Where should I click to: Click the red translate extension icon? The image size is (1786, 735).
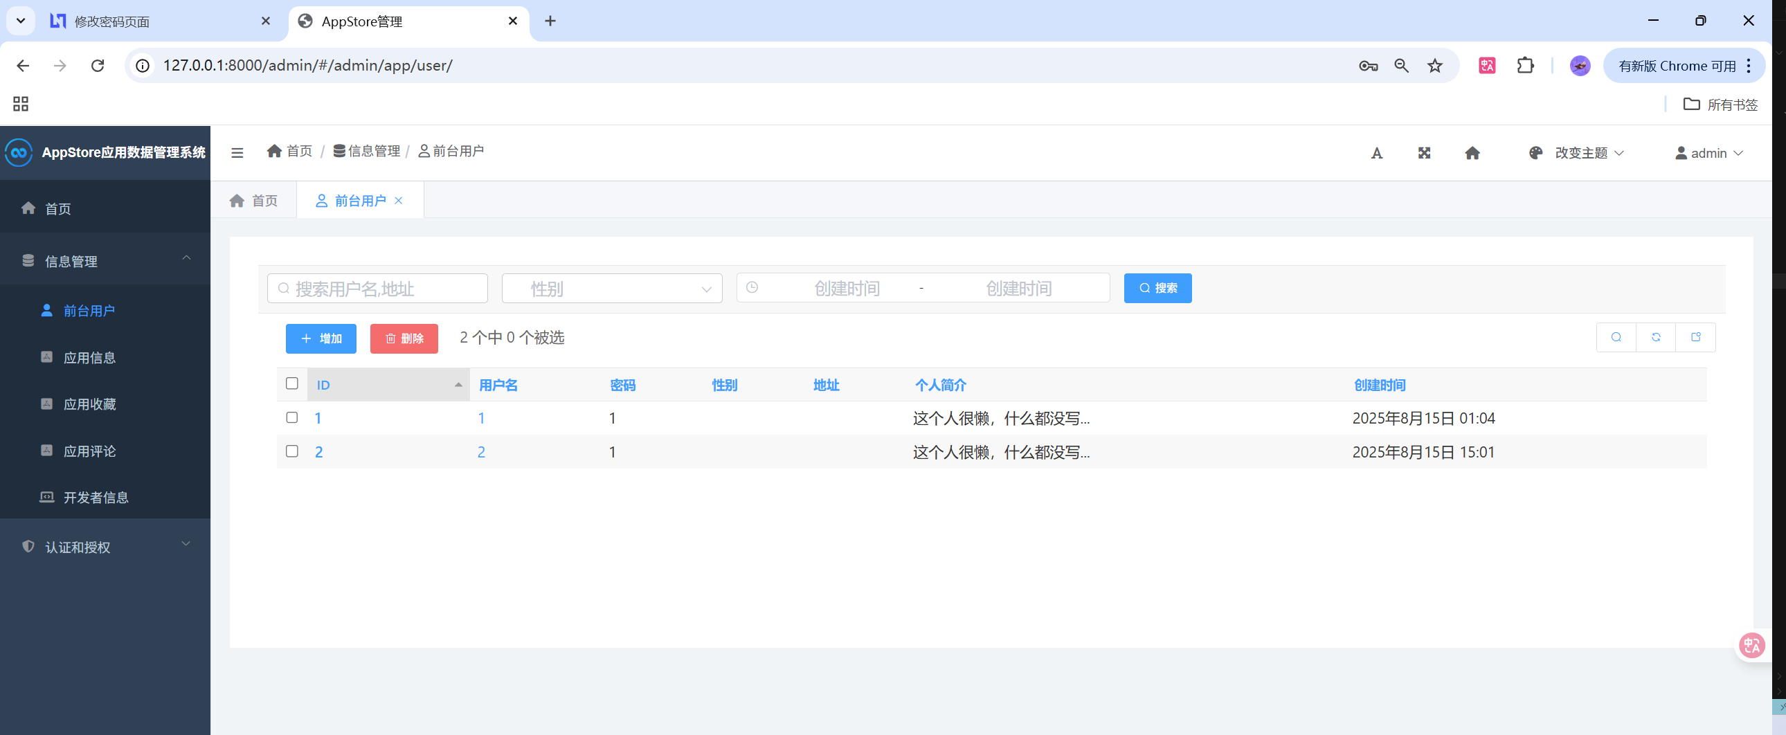coord(1487,66)
